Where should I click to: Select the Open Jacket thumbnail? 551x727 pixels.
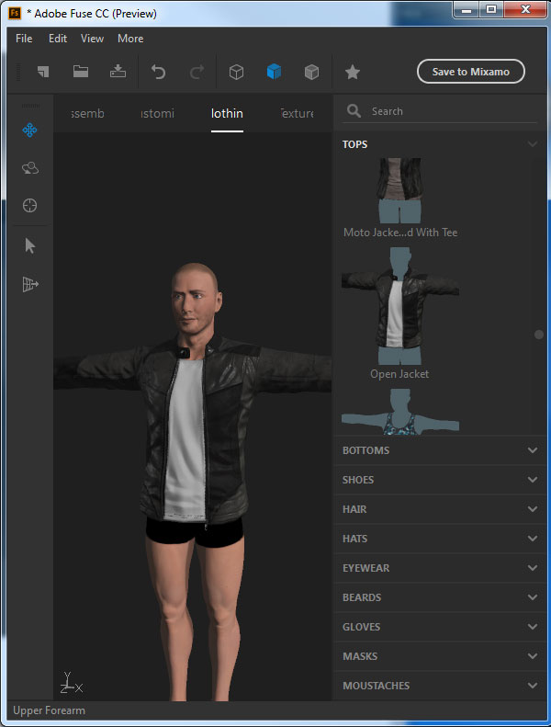pos(399,305)
